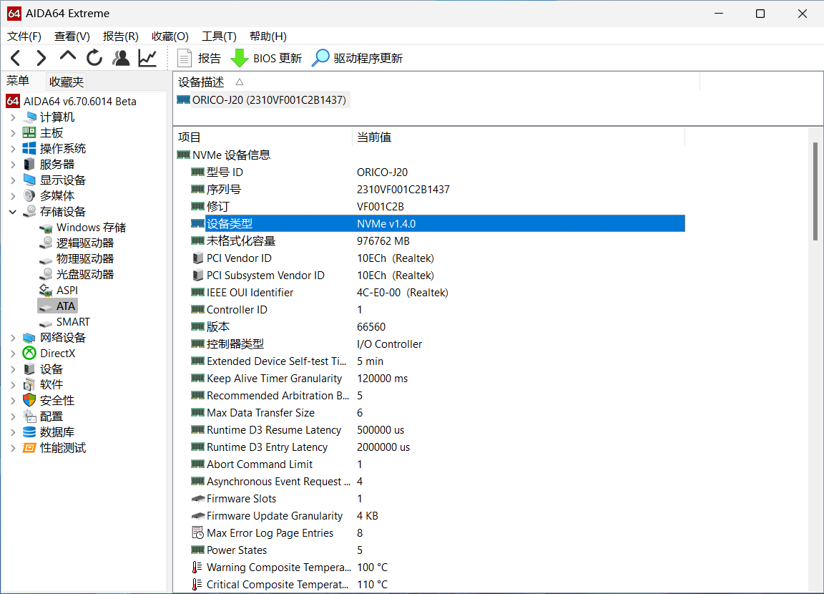Click the PCI Subsystem Vendor ID icon
This screenshot has height=594, width=824.
[197, 276]
